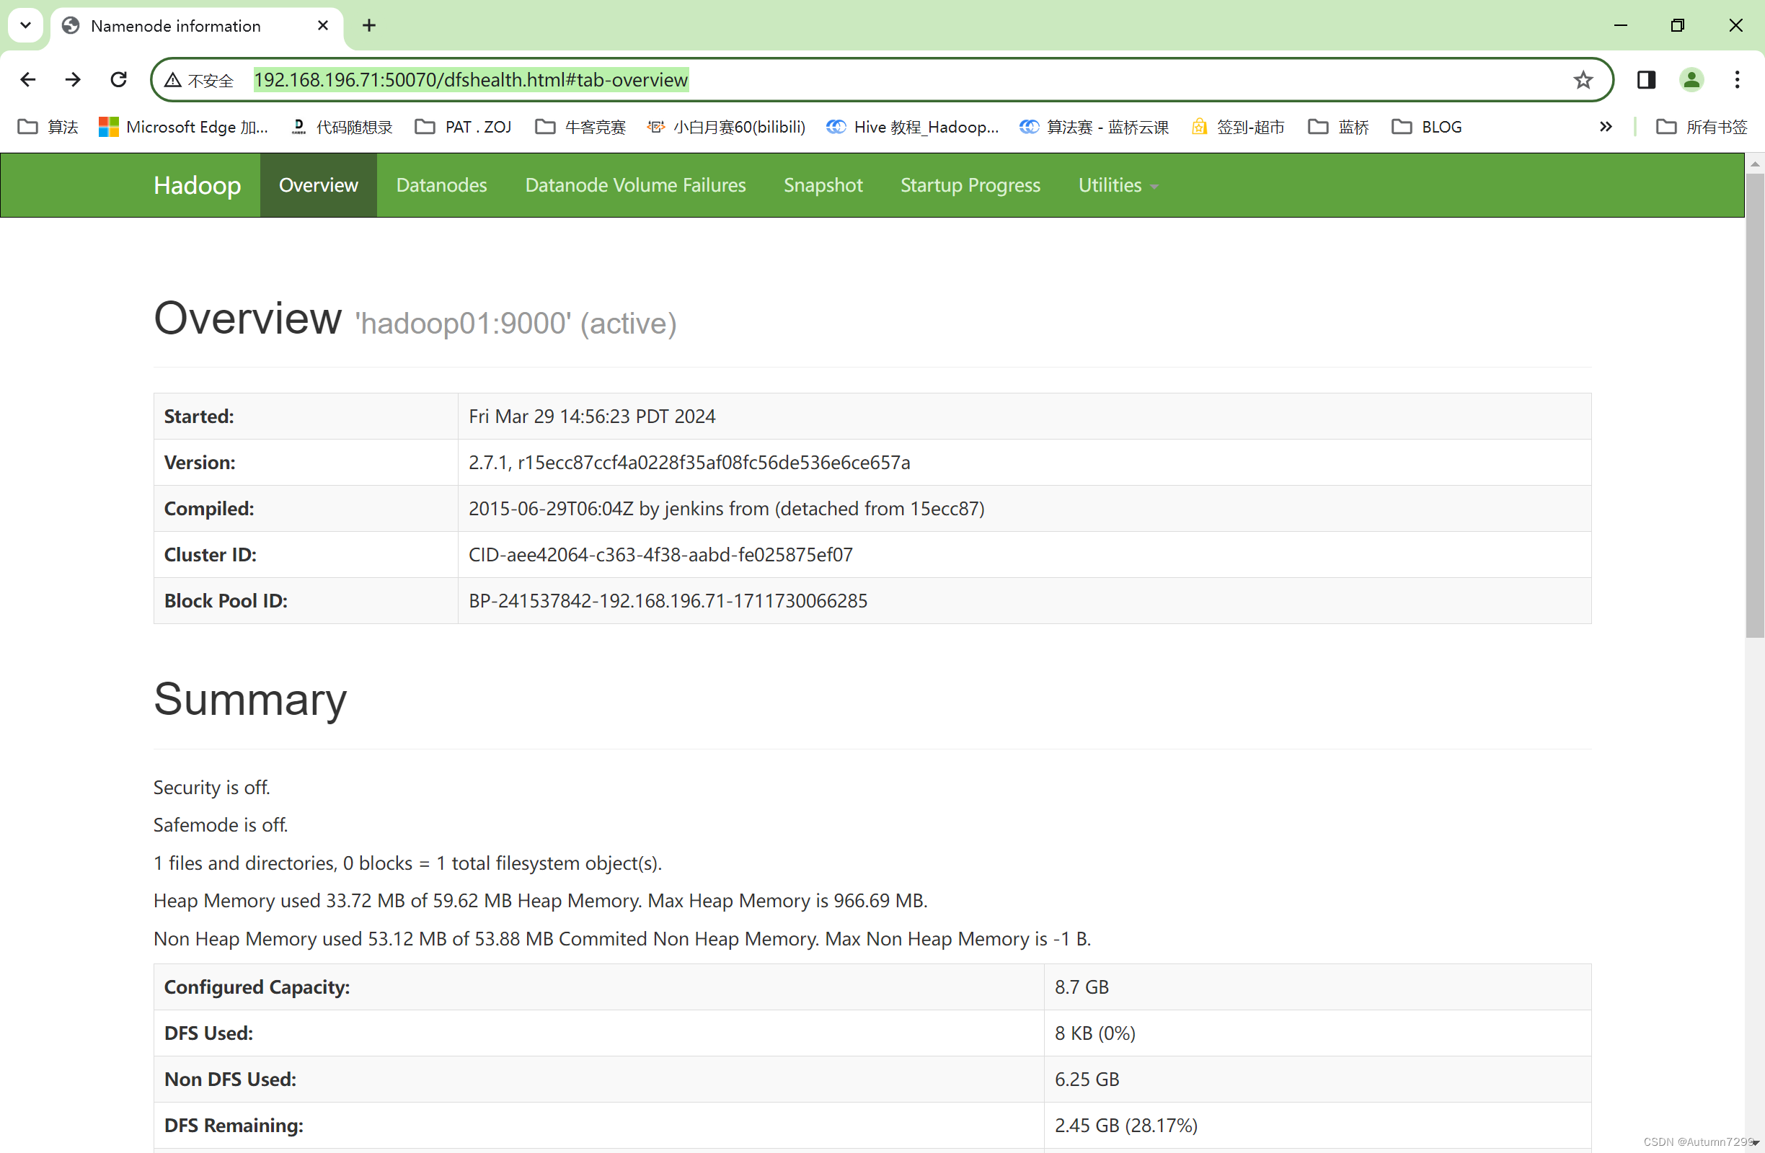Open Chrome three-dot menu
The image size is (1765, 1153).
point(1738,79)
